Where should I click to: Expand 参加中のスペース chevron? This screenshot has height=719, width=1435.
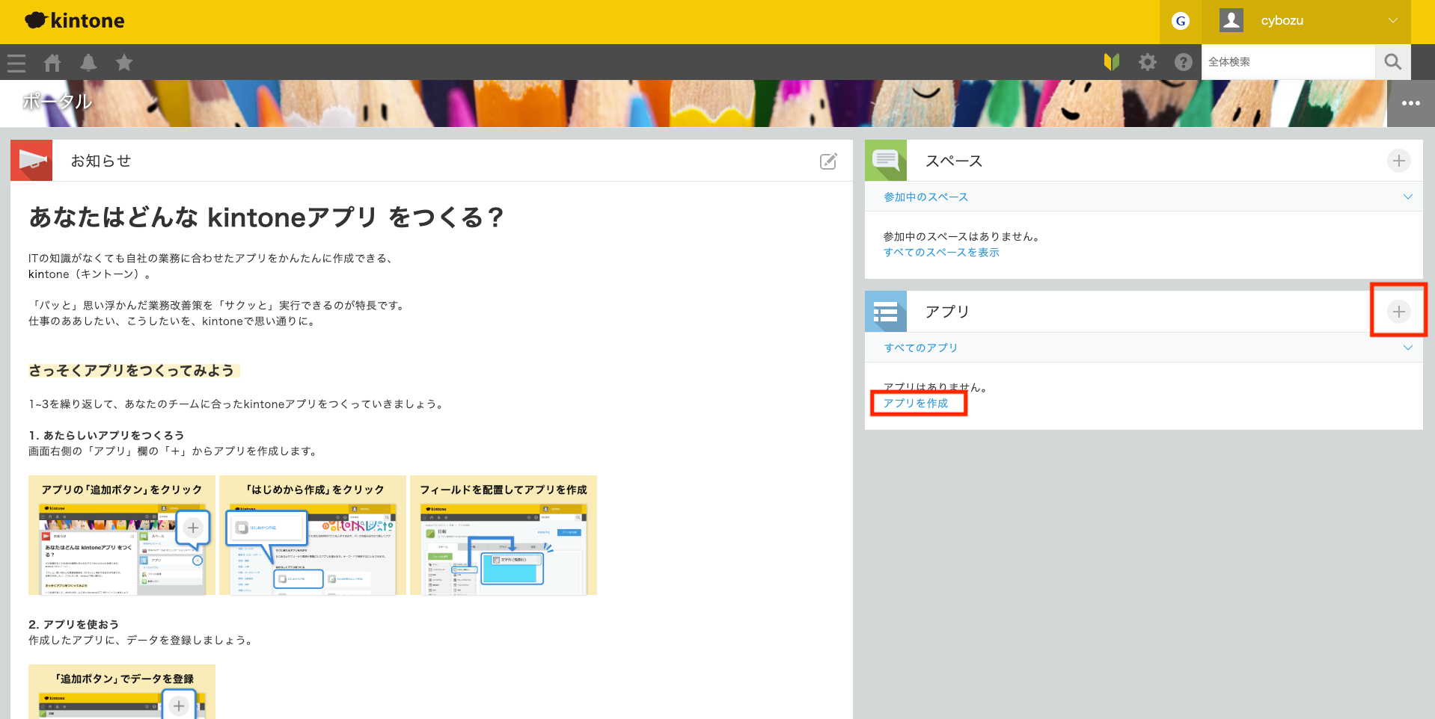(1408, 197)
